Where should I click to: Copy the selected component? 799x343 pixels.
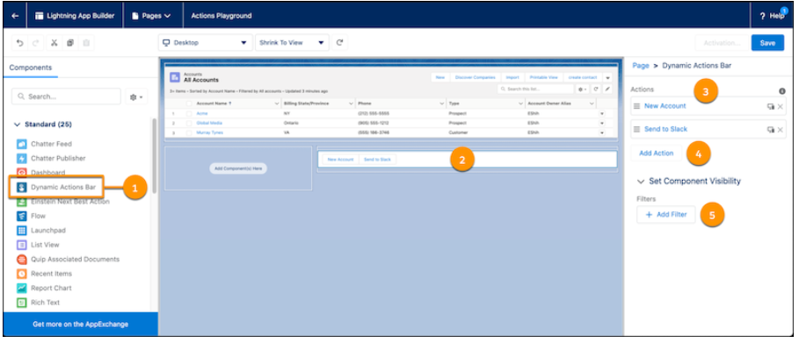point(69,43)
